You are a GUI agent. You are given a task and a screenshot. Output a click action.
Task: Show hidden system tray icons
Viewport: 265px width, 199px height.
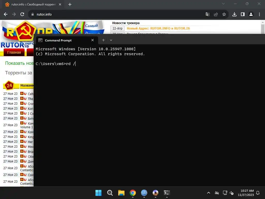coord(209,193)
